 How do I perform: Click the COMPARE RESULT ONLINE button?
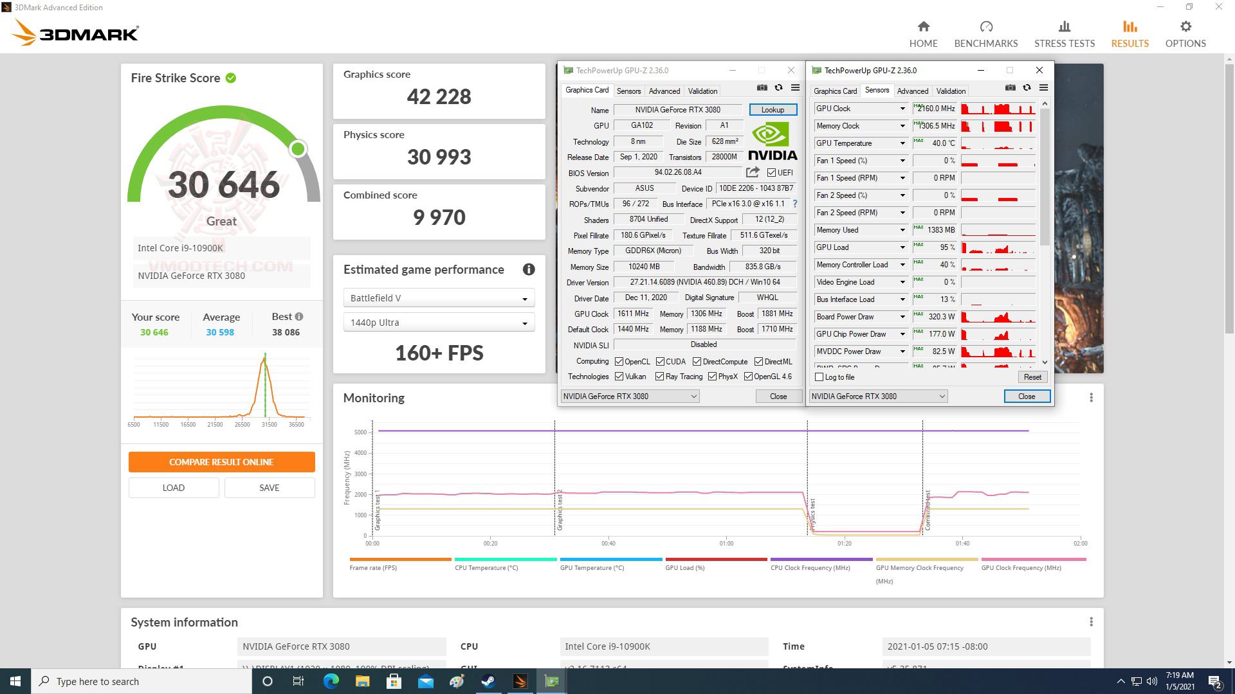point(221,461)
